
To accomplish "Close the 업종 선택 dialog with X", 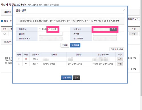I will (x=124, y=10).
